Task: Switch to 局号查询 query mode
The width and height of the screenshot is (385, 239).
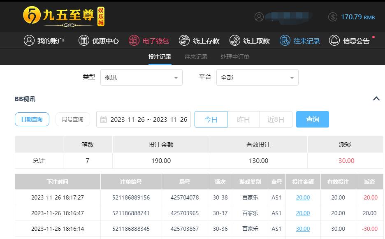Action: click(x=72, y=119)
